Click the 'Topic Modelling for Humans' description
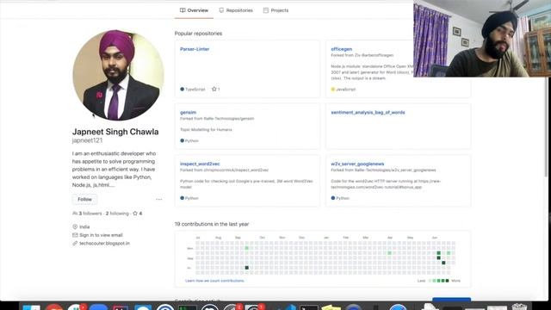 [x=206, y=130]
